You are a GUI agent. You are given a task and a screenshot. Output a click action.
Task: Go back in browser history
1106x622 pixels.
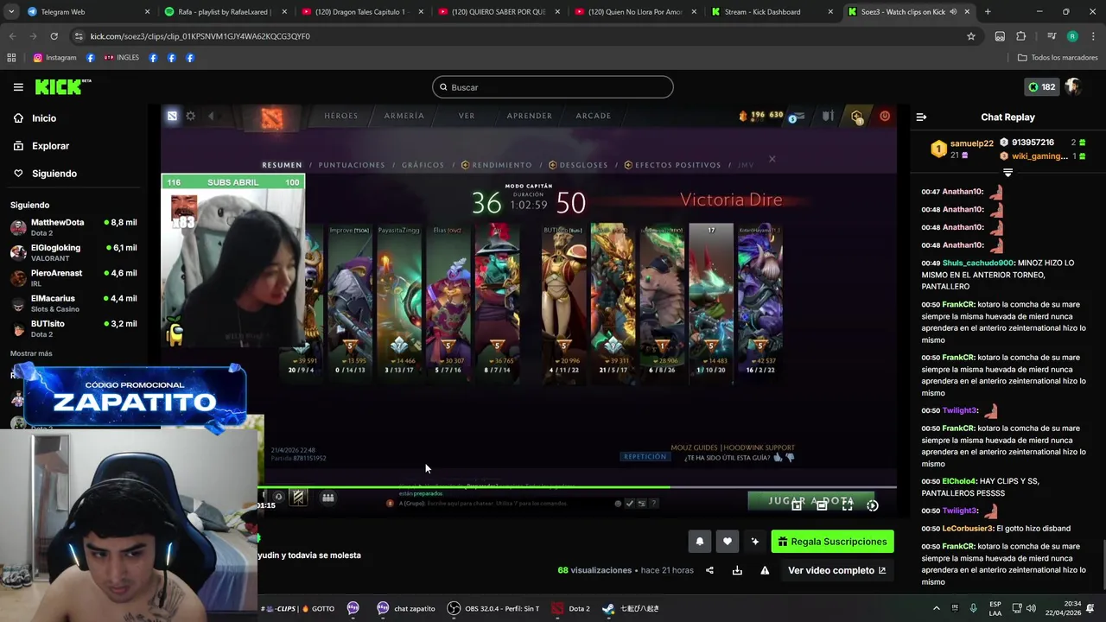[12, 36]
